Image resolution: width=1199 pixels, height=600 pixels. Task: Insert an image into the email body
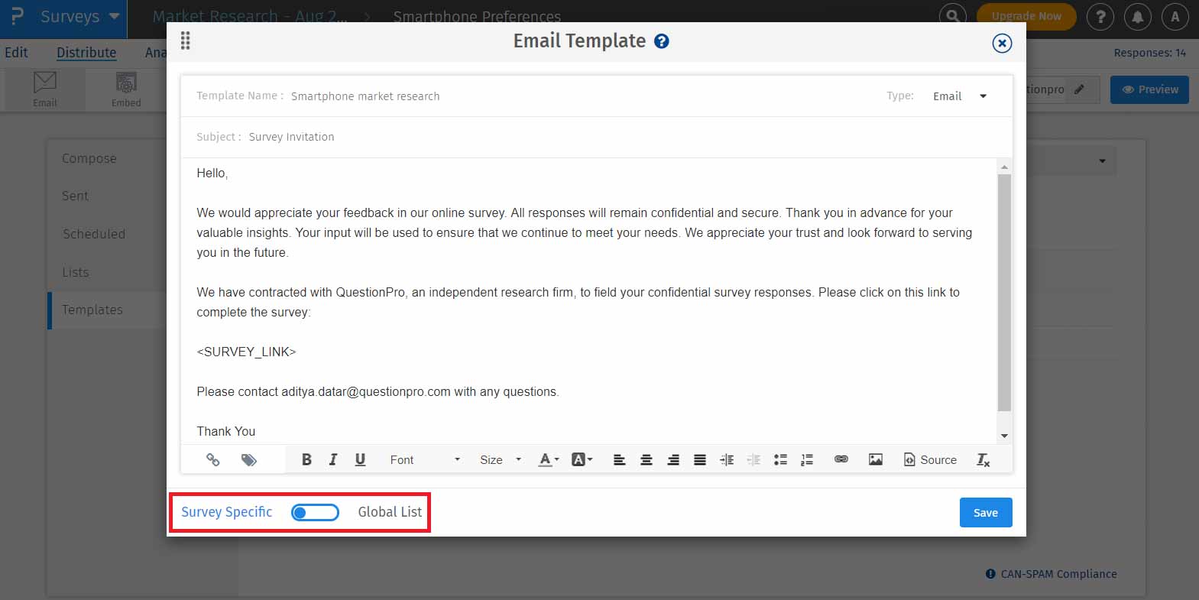pyautogui.click(x=876, y=459)
